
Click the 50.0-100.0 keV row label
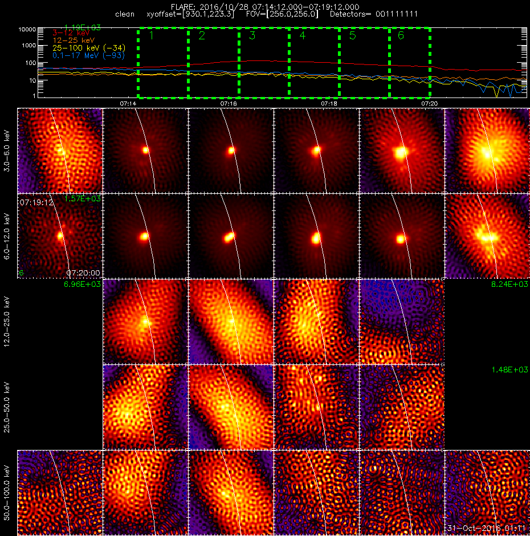tap(7, 493)
